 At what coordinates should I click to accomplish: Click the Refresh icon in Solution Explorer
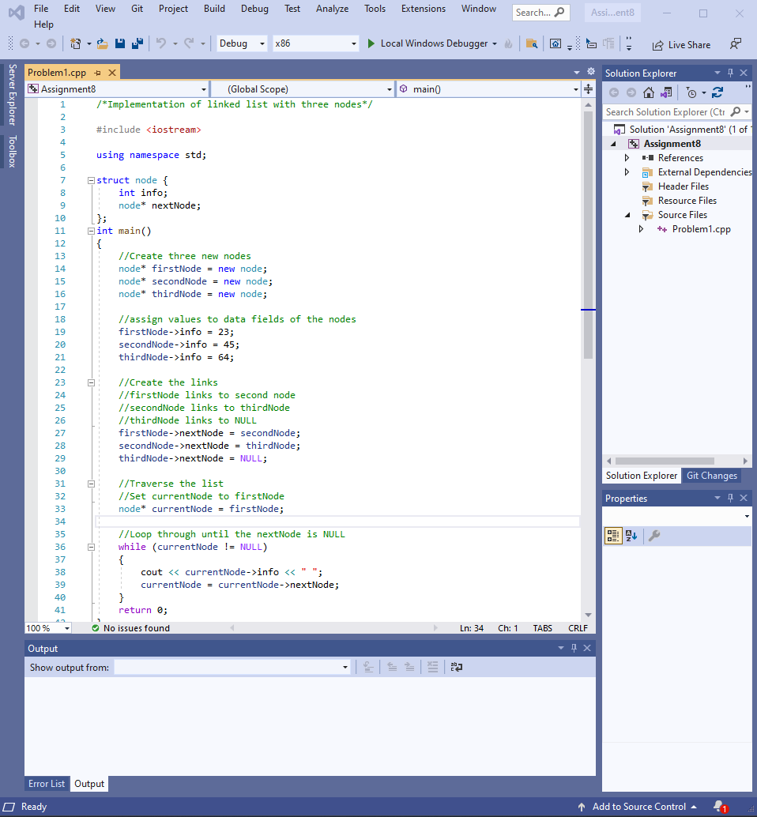tap(717, 92)
